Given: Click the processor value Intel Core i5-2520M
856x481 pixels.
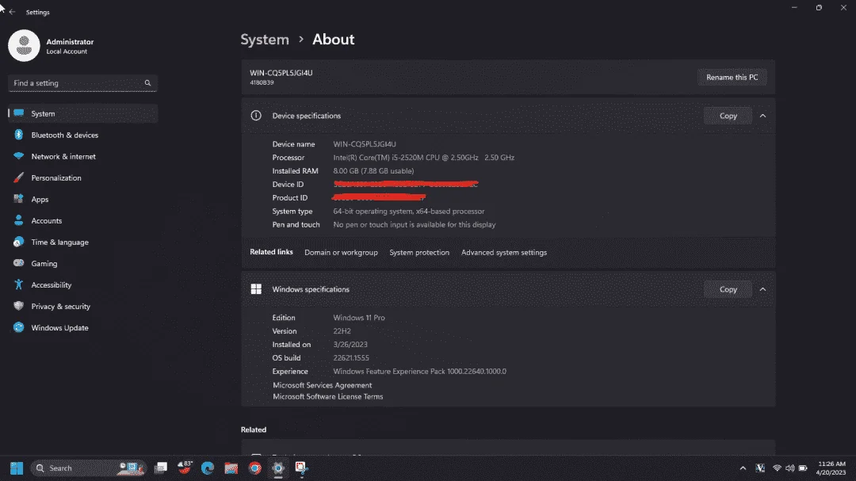Looking at the screenshot, I should pos(423,157).
